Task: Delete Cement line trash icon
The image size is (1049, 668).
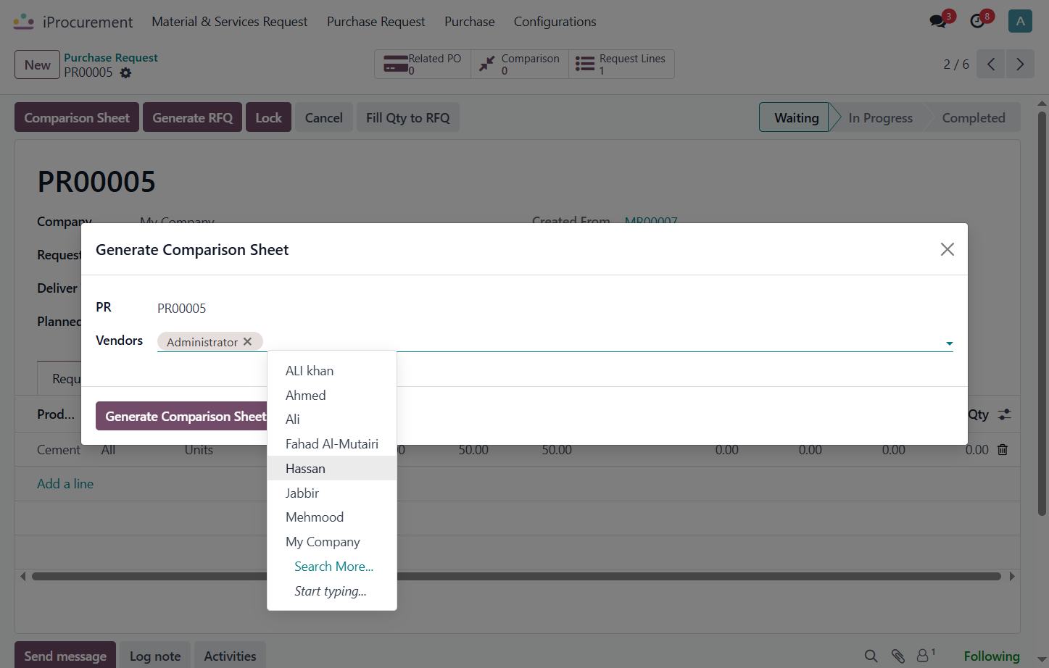Action: (x=1003, y=450)
